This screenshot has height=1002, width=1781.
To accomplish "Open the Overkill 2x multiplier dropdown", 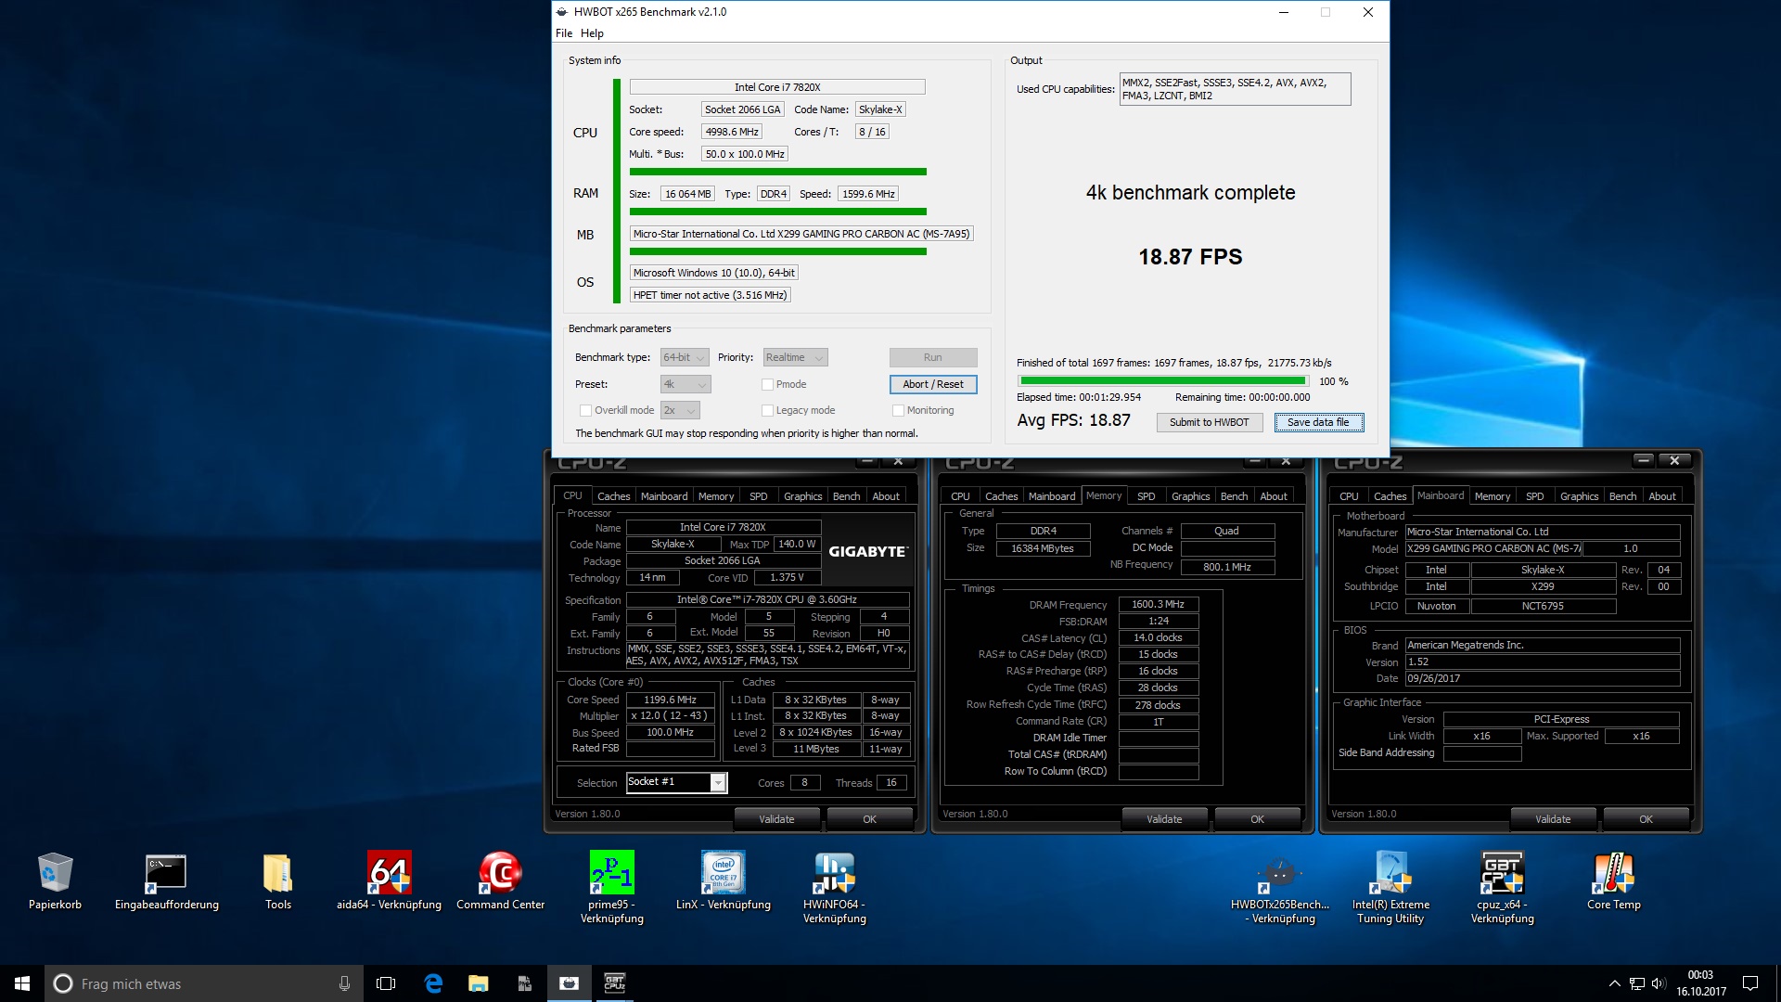I will pyautogui.click(x=680, y=410).
